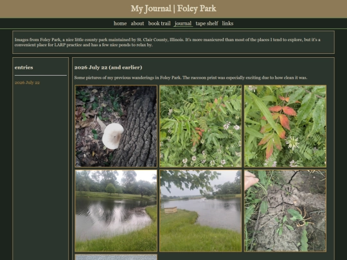
Task: View the pond with overhanging branches photo
Action: [200, 211]
